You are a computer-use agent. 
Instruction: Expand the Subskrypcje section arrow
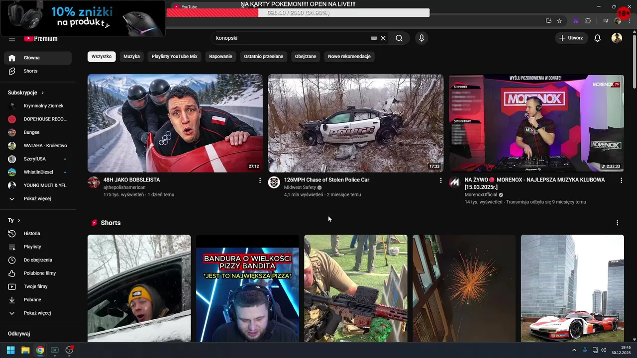click(x=42, y=92)
